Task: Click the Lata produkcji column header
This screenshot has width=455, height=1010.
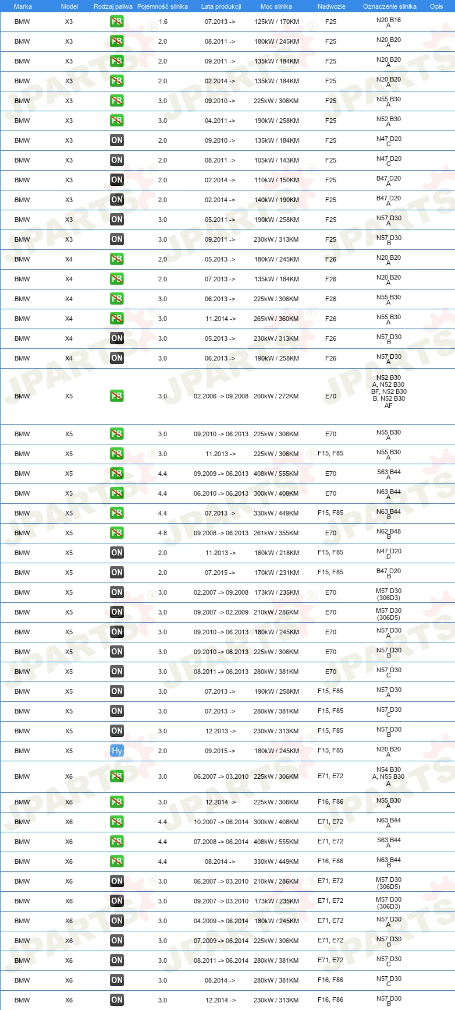Action: [x=221, y=6]
